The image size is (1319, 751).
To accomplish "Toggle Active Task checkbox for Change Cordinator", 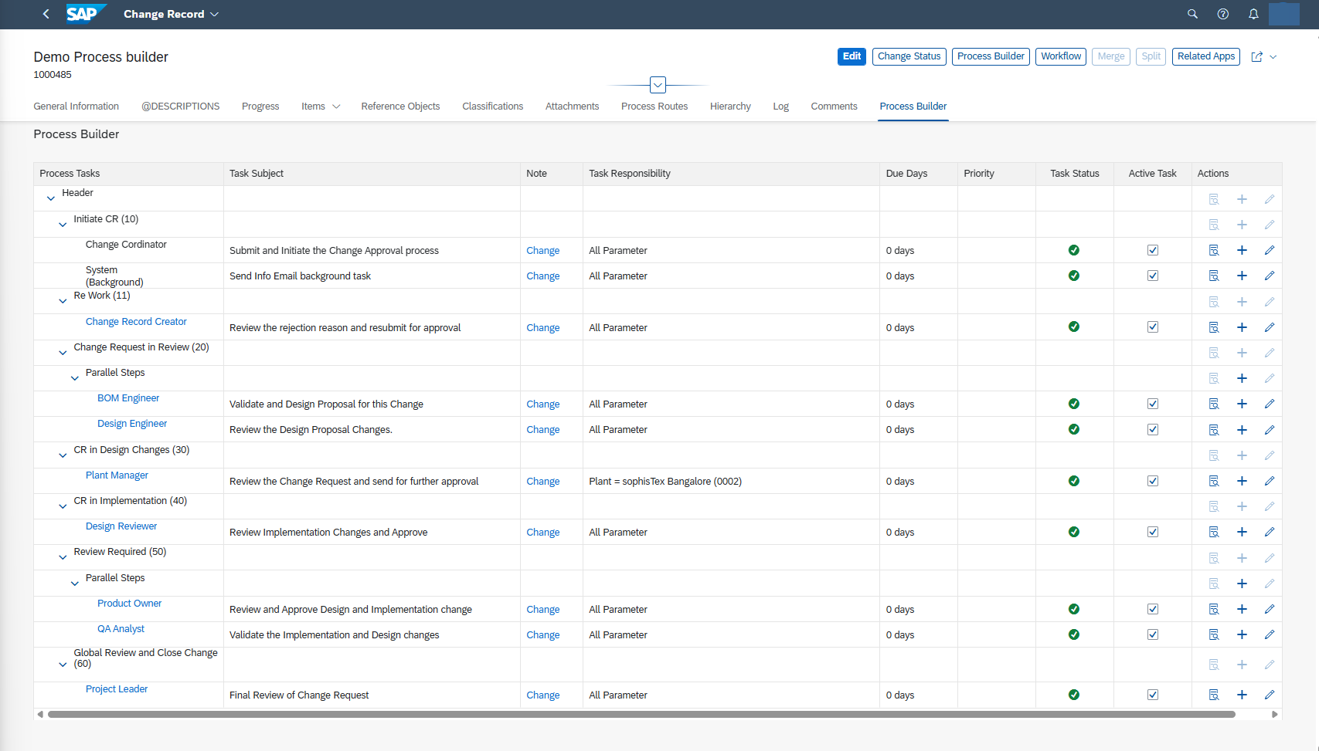I will 1153,250.
